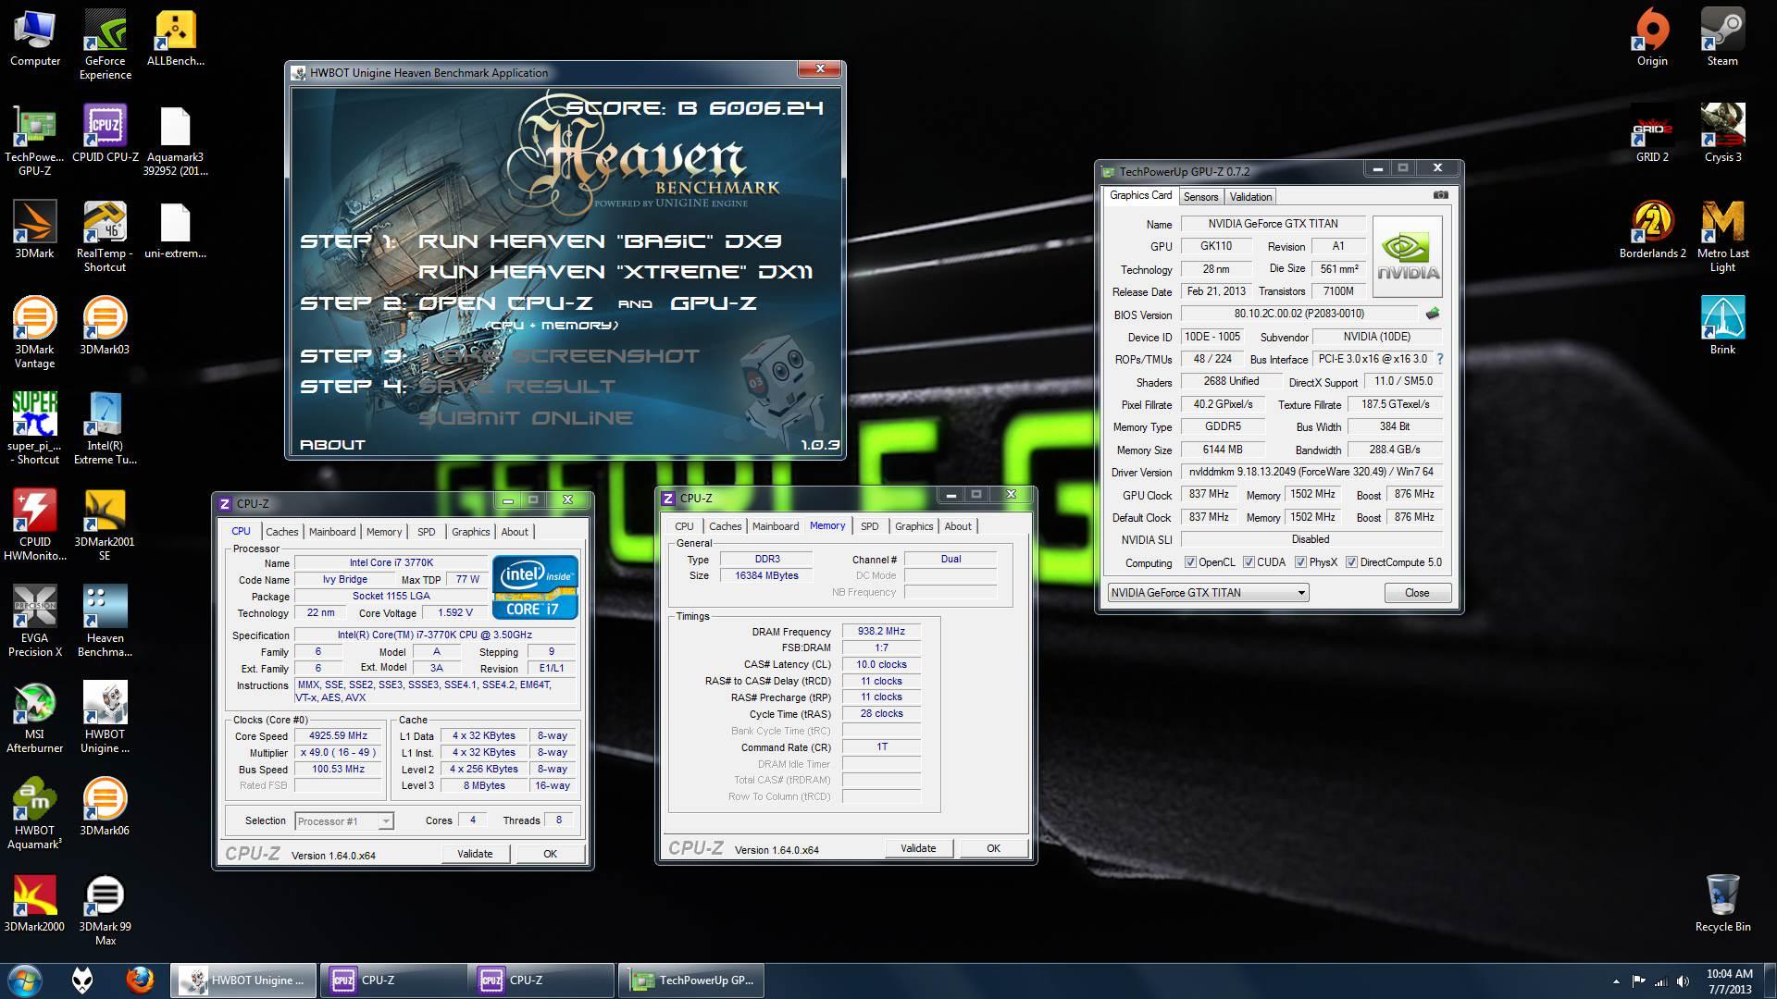Click GPU-Z screenshot camera icon

[1440, 195]
